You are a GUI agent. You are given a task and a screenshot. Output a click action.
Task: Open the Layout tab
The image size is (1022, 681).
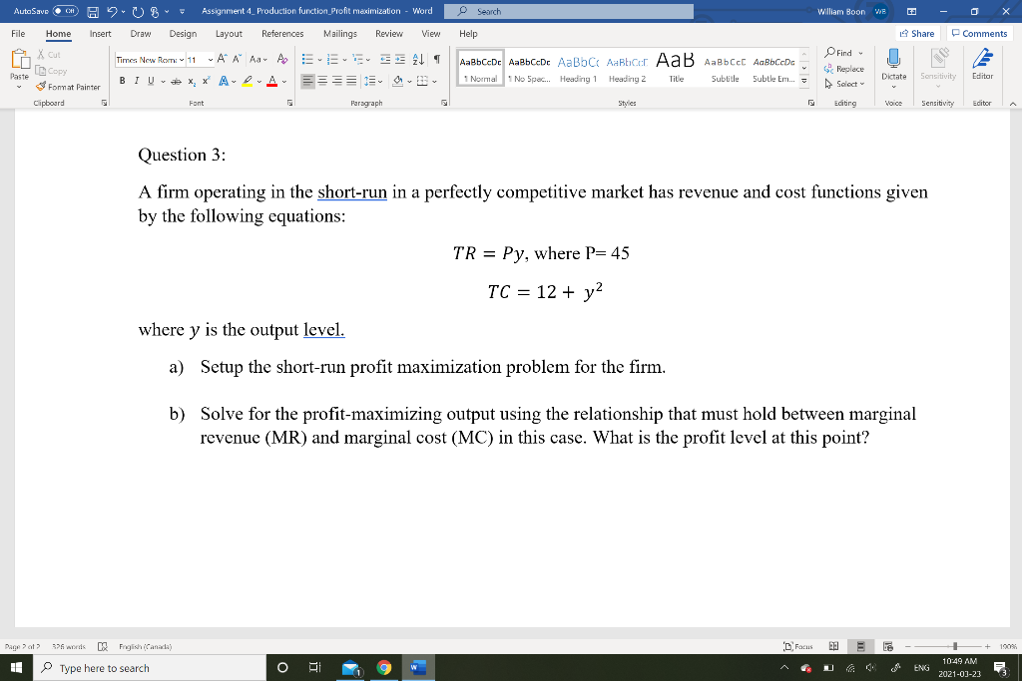click(x=229, y=34)
